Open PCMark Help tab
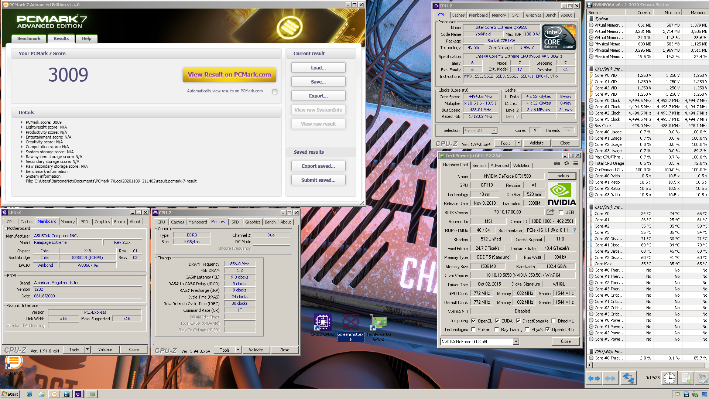Viewport: 709px width, 399px height. coord(86,38)
